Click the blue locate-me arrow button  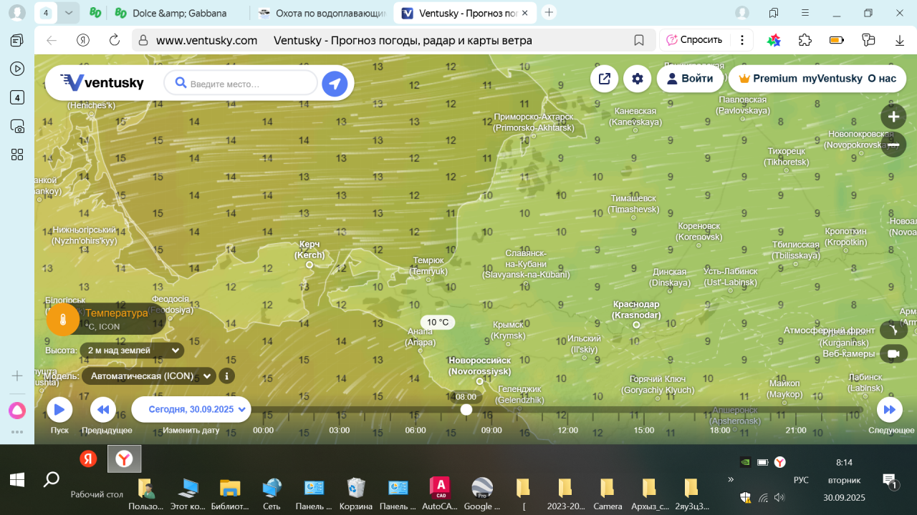click(335, 84)
